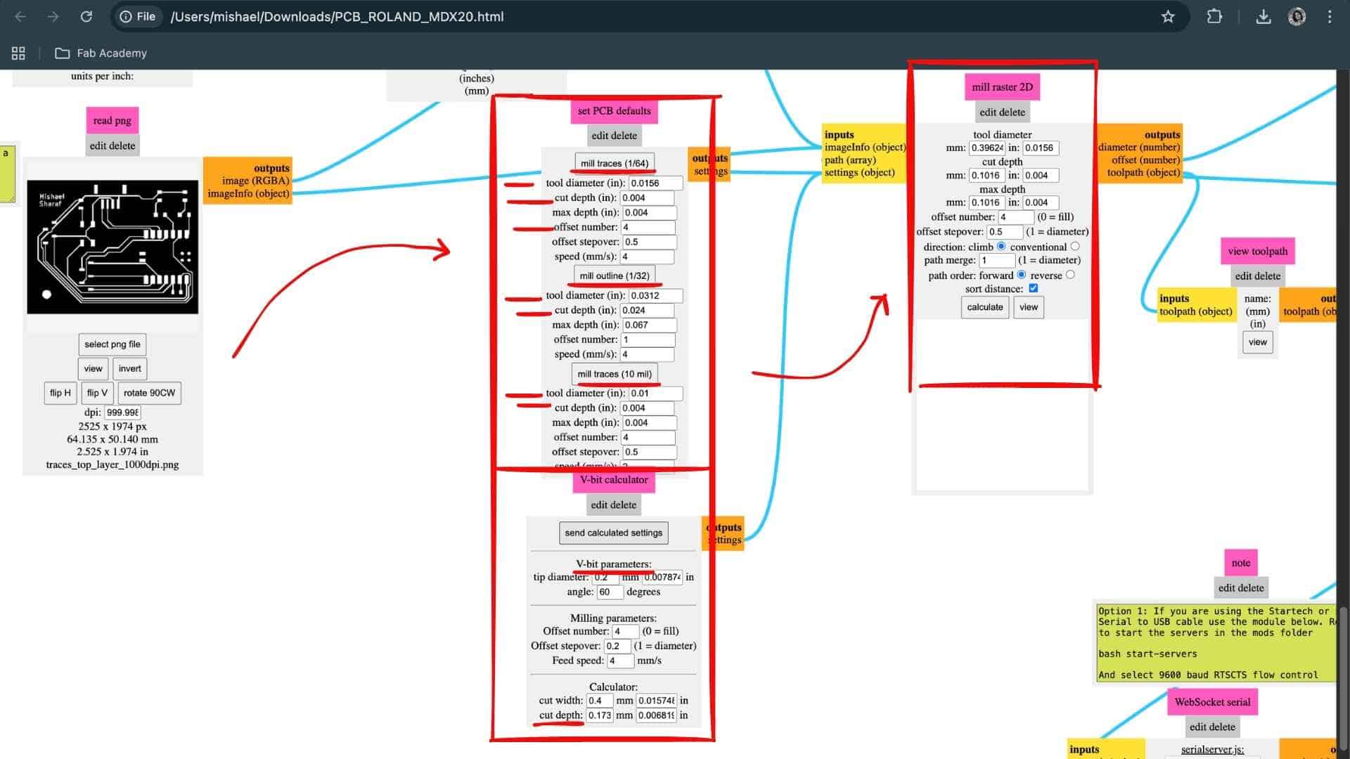Click mill traces (1/64) button

point(614,163)
